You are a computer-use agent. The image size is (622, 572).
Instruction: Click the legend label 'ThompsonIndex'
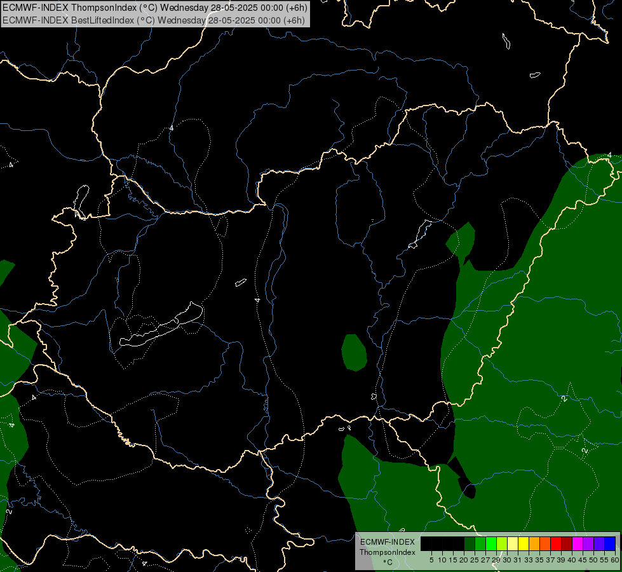(x=388, y=552)
